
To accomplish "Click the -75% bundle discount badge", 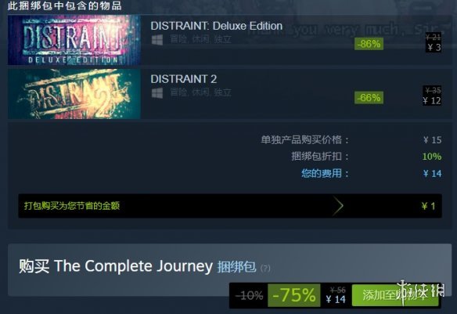I will [294, 295].
